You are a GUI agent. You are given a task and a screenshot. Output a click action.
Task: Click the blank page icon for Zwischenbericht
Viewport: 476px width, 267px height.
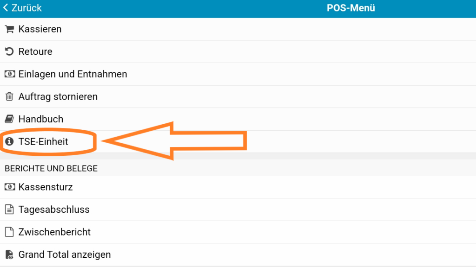(x=9, y=232)
